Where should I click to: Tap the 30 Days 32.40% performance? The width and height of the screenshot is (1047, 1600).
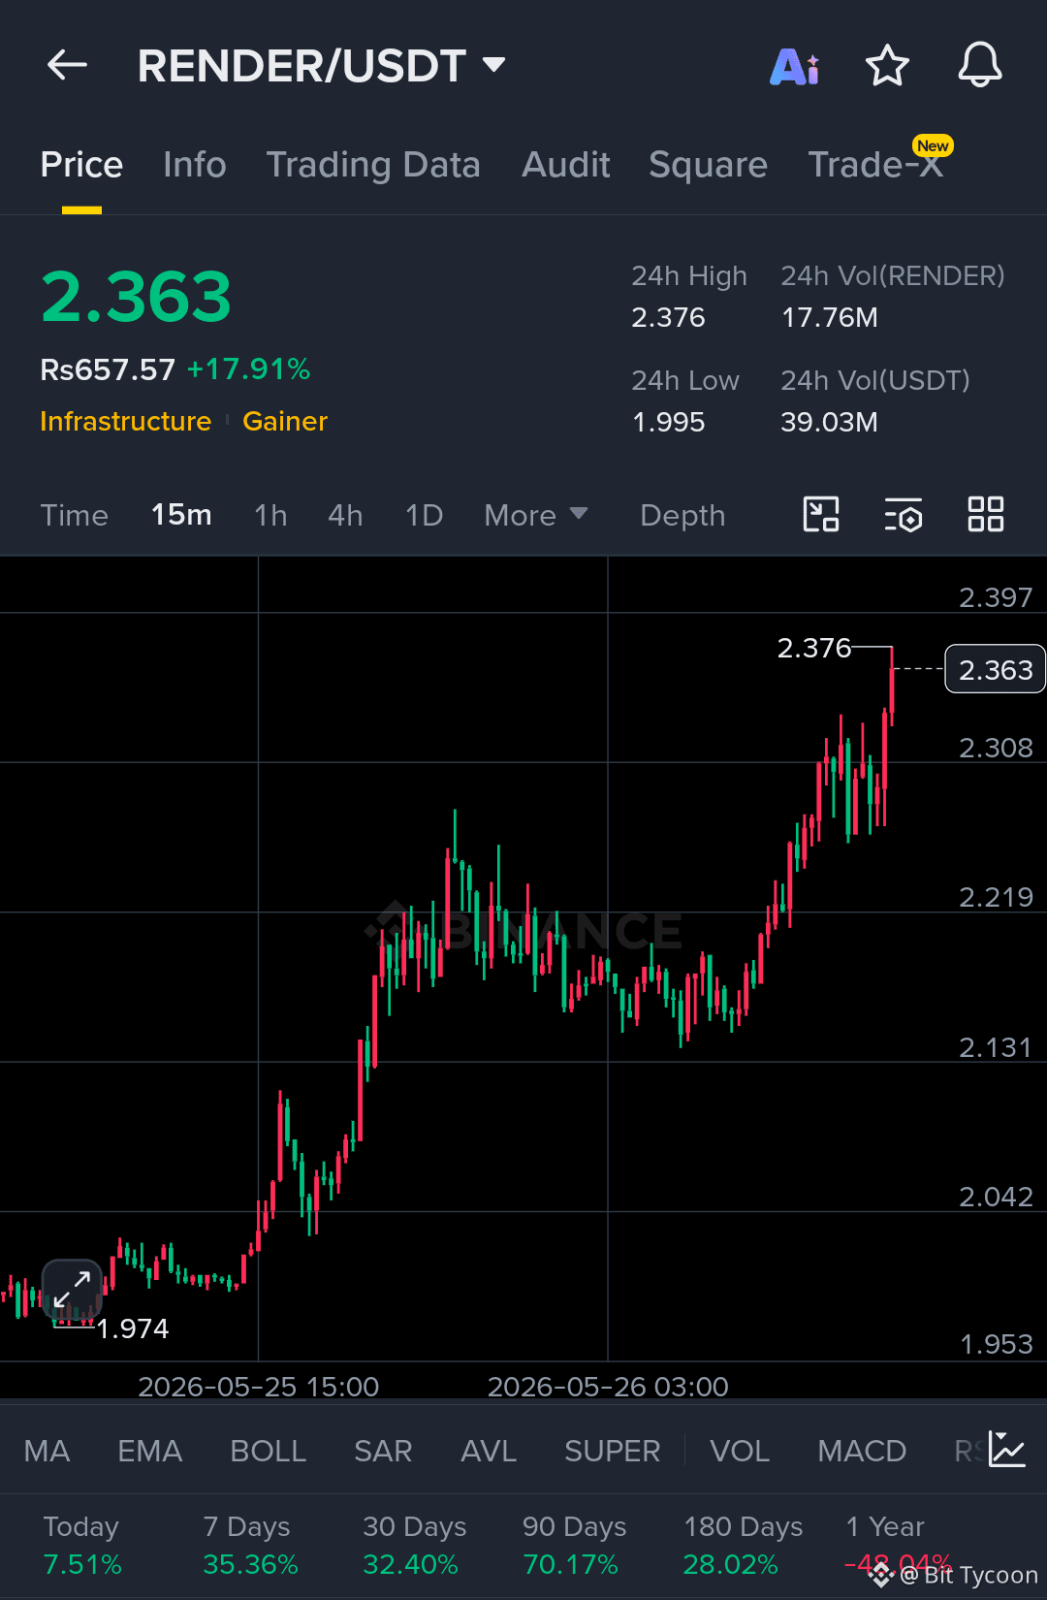pyautogui.click(x=414, y=1545)
